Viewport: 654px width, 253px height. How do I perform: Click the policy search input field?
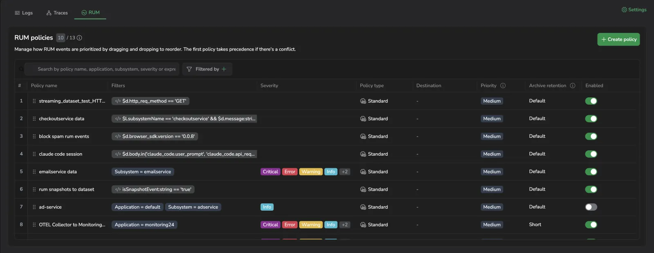coord(102,69)
